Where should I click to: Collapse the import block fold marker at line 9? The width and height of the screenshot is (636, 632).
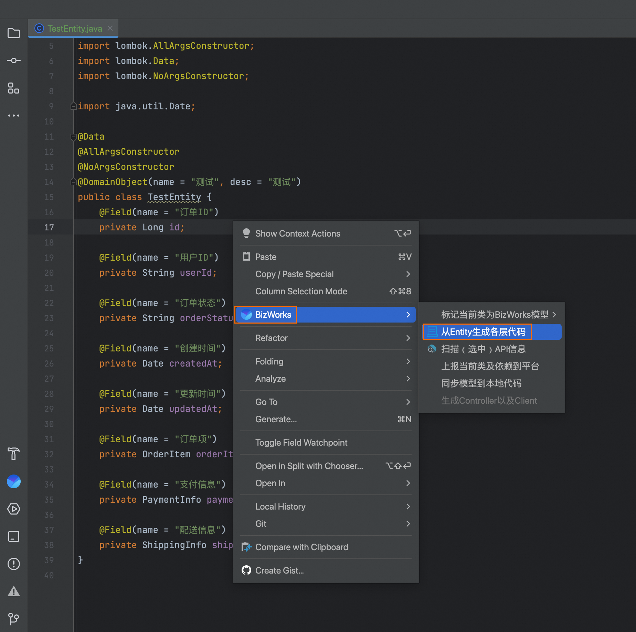click(73, 106)
